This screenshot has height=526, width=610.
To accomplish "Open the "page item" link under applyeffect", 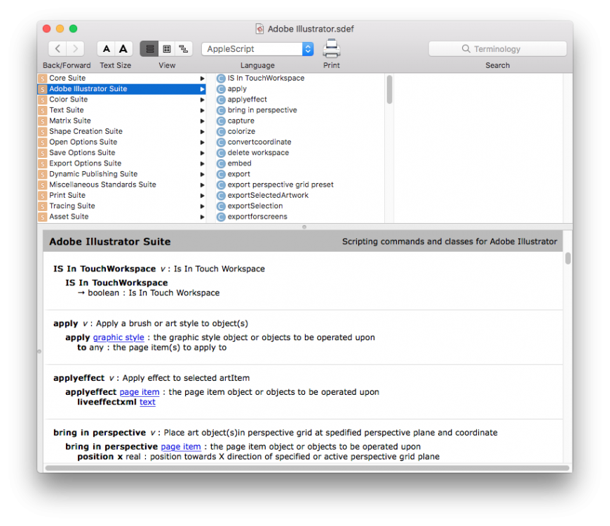I will click(x=139, y=392).
